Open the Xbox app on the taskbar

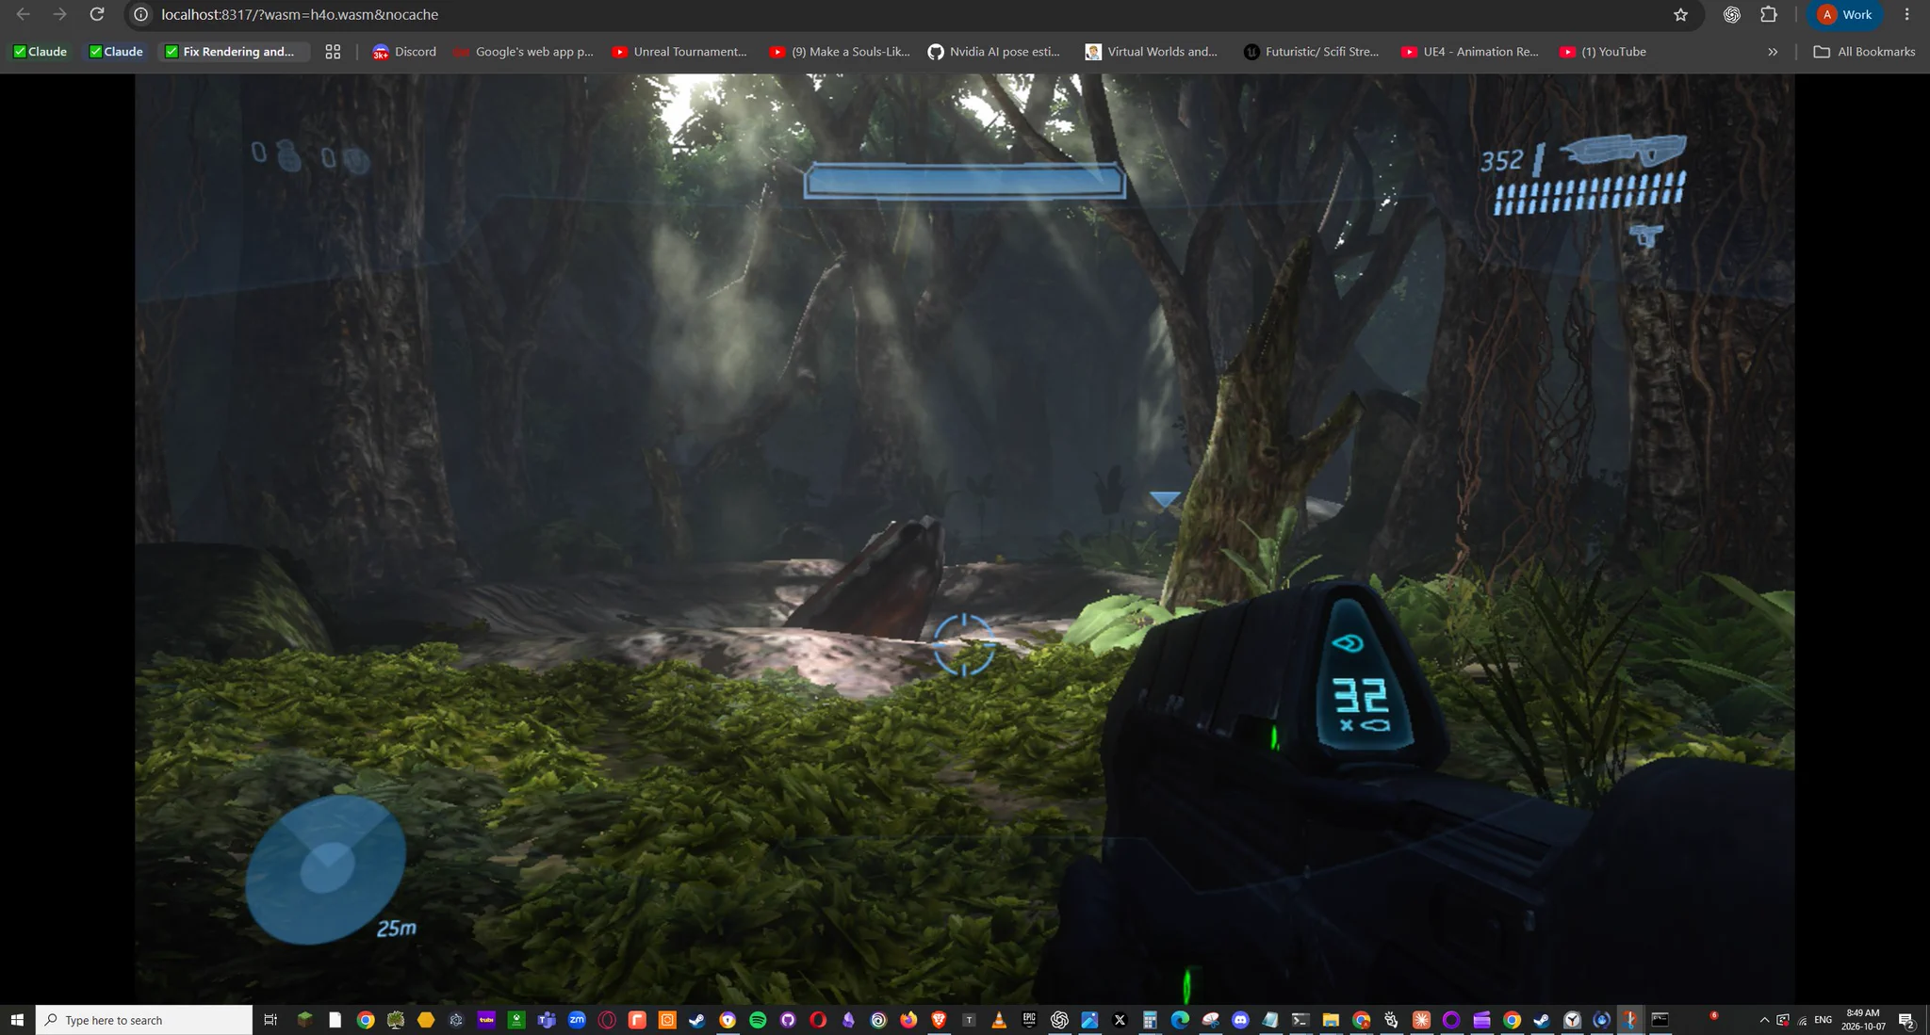516,1020
